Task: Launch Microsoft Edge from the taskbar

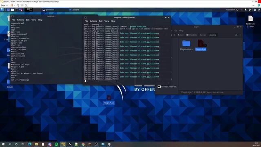Action: (x=30, y=144)
